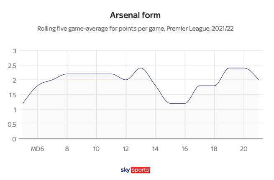Select the y-axis label 1
Screen dimensions: 274x180
[14, 110]
